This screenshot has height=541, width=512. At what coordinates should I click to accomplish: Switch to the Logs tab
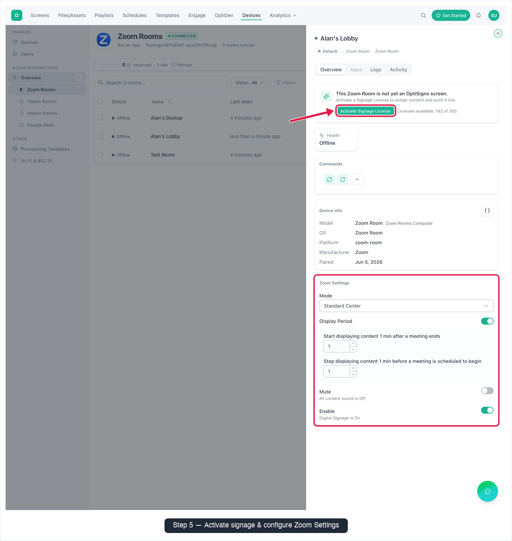376,70
